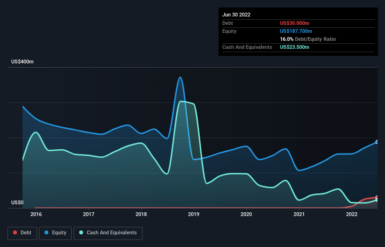
Task: Click the Equity row label in tooltip
Action: tap(229, 31)
